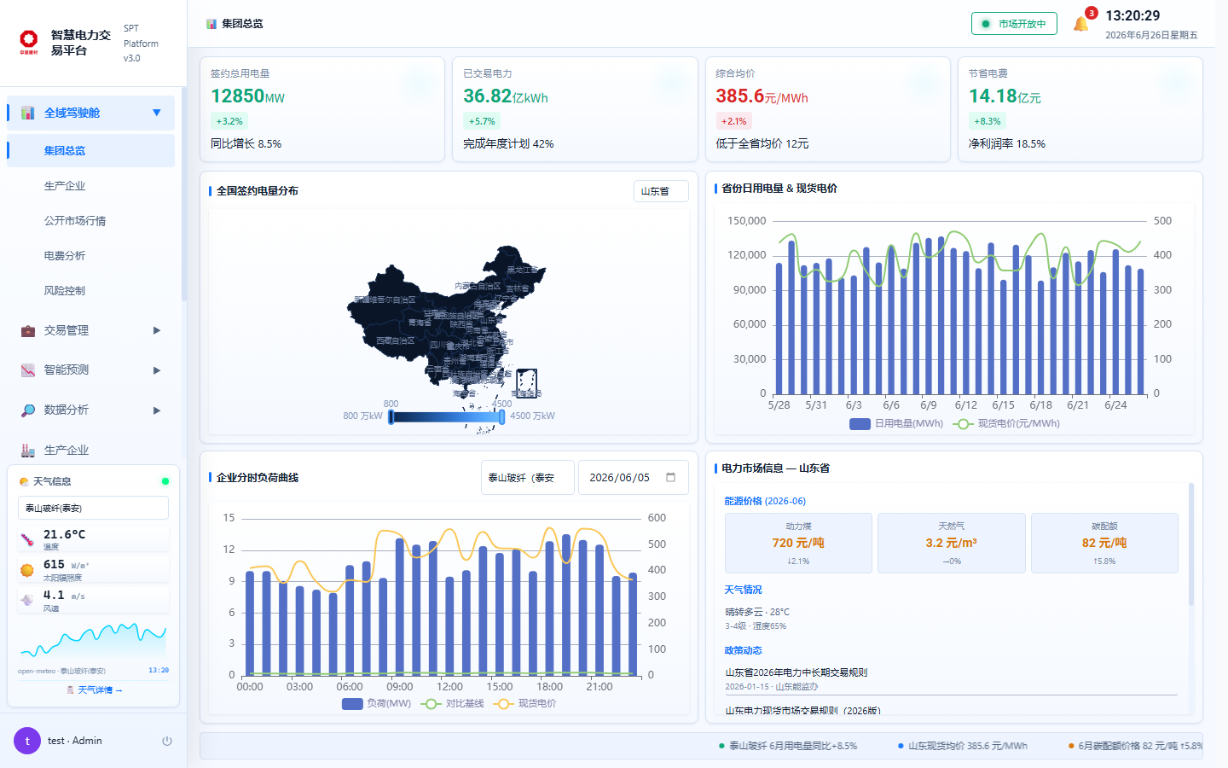
Task: Open the 泰山玻纤 enterprise selector in load curve
Action: click(526, 477)
